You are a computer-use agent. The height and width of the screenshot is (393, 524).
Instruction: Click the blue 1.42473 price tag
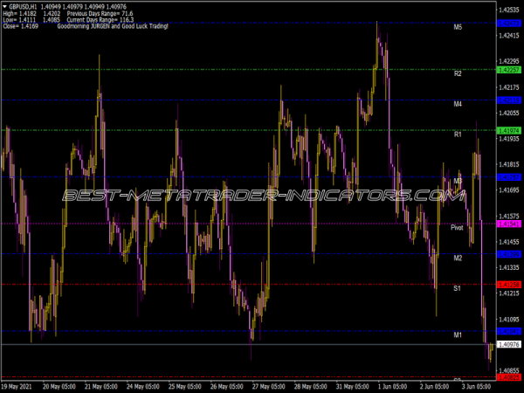[x=509, y=24]
